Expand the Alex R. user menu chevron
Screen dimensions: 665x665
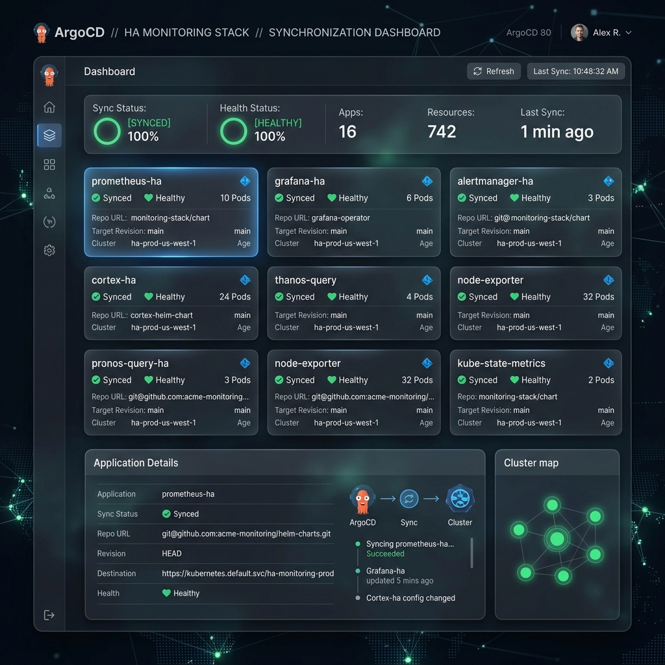[x=629, y=32]
